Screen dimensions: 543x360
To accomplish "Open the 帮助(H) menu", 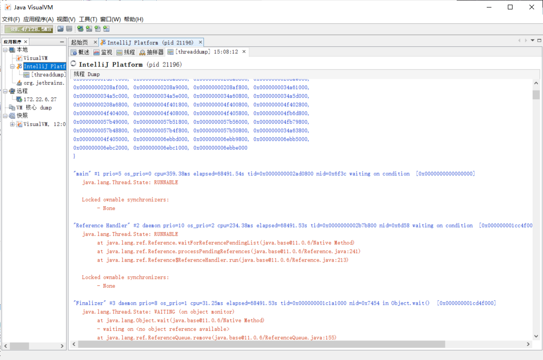I will pyautogui.click(x=134, y=19).
